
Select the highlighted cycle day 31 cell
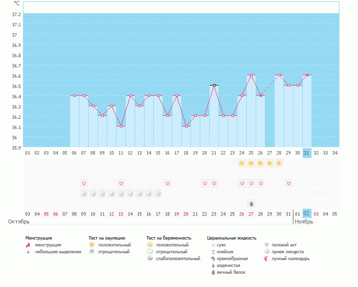tap(307, 153)
